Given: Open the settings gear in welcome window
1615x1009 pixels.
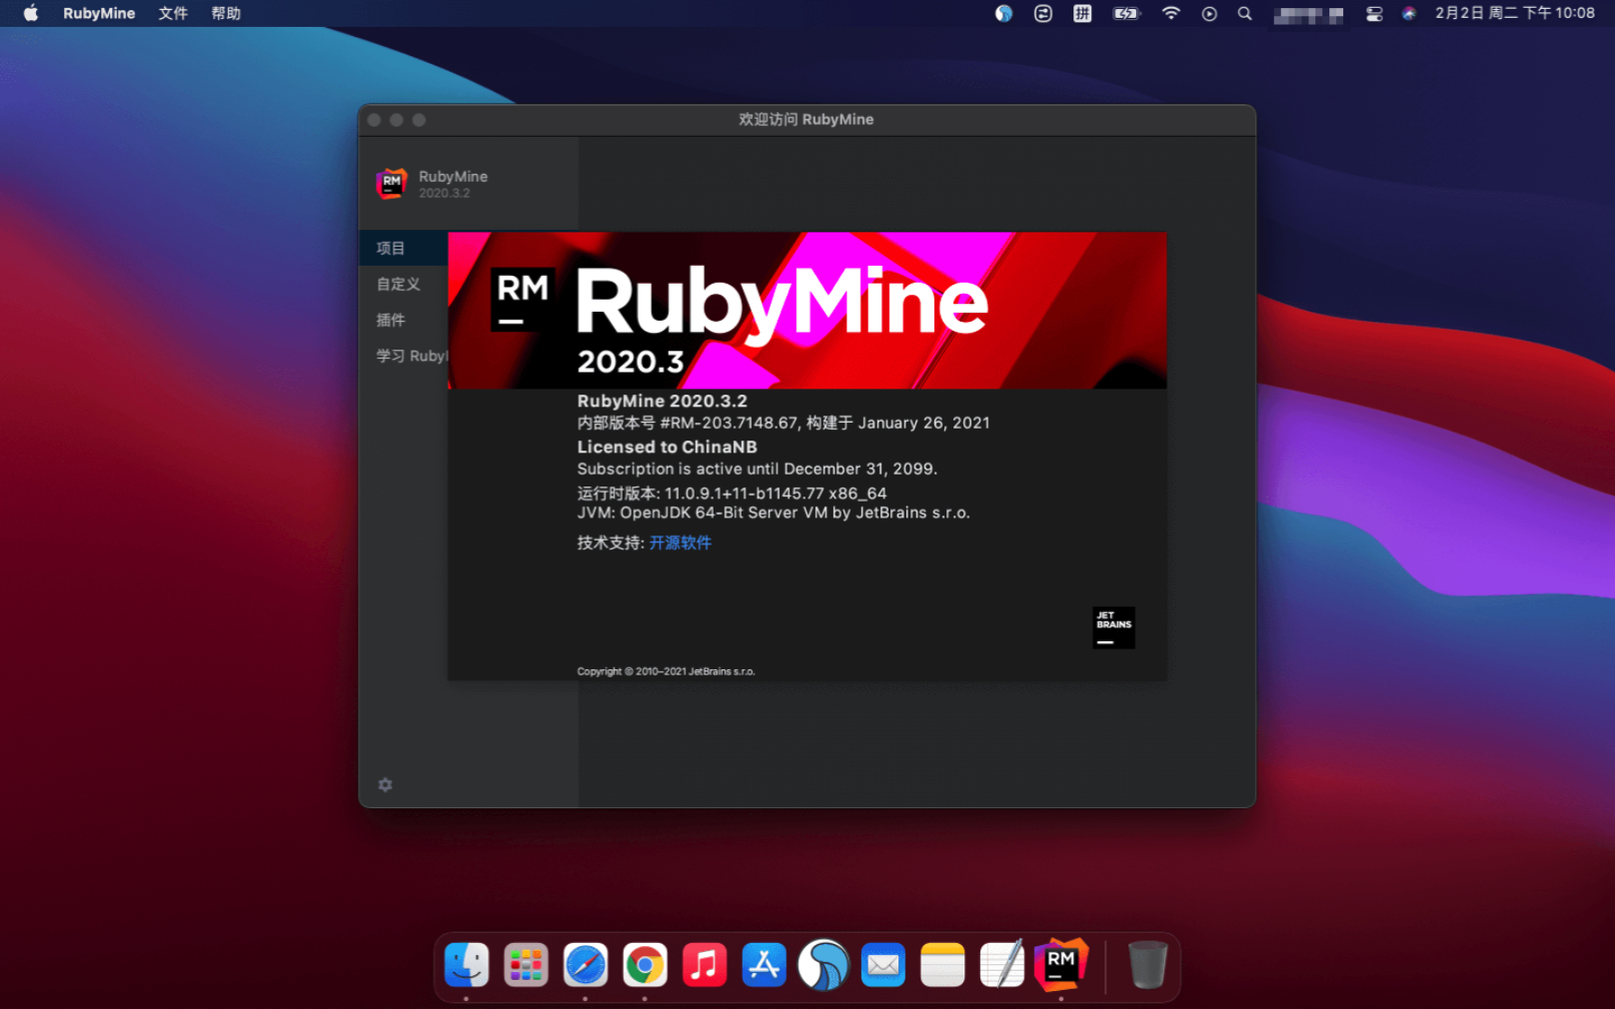Looking at the screenshot, I should [x=385, y=784].
